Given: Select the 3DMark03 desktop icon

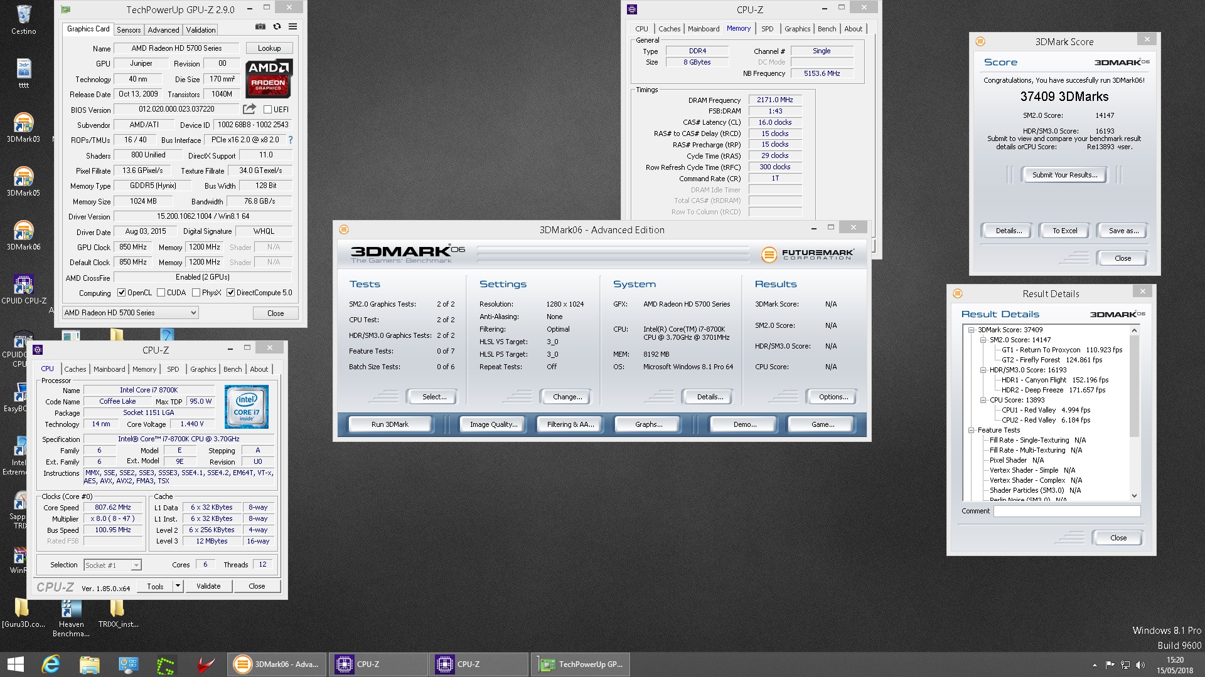Looking at the screenshot, I should point(24,128).
